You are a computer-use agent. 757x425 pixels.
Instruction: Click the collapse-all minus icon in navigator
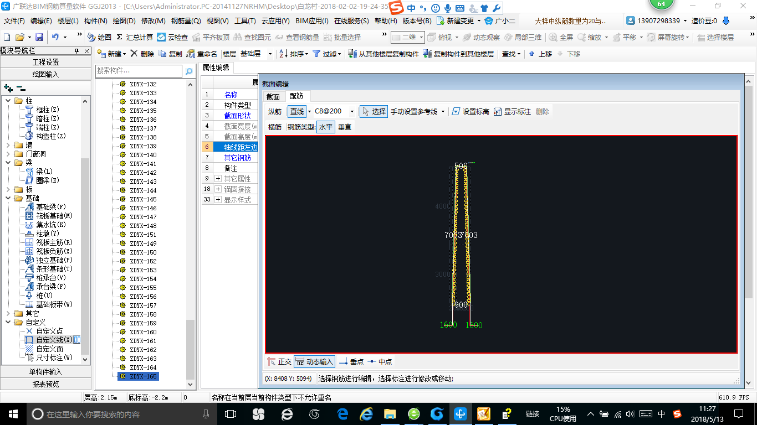point(21,87)
